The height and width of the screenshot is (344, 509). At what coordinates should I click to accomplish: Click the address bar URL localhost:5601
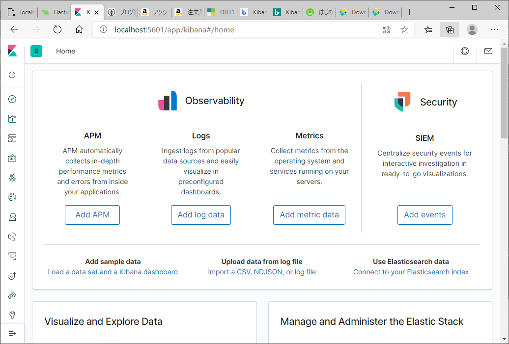tap(174, 30)
